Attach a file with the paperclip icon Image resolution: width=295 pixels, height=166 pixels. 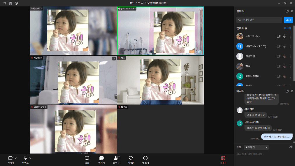point(291,147)
